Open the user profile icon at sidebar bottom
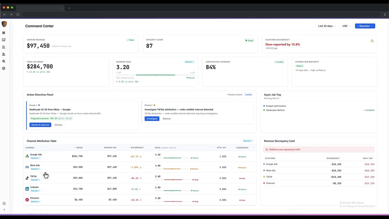 coord(4,203)
